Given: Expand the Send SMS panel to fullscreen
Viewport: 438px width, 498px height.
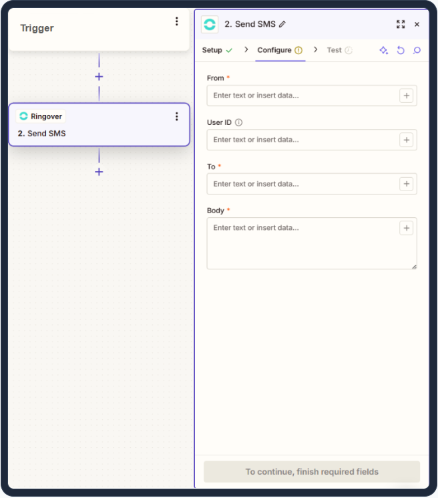Looking at the screenshot, I should tap(401, 24).
